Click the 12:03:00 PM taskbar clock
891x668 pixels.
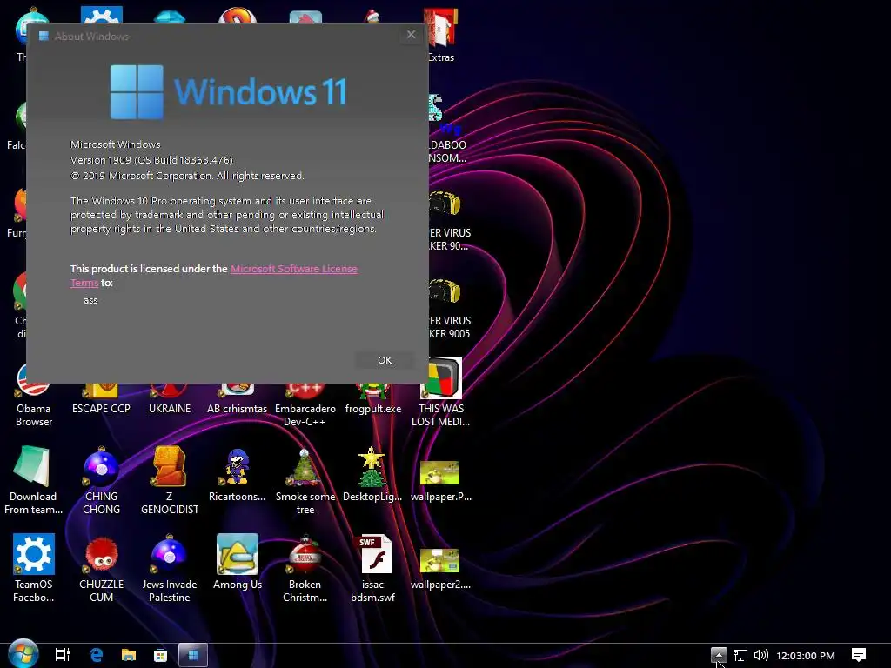(x=806, y=656)
